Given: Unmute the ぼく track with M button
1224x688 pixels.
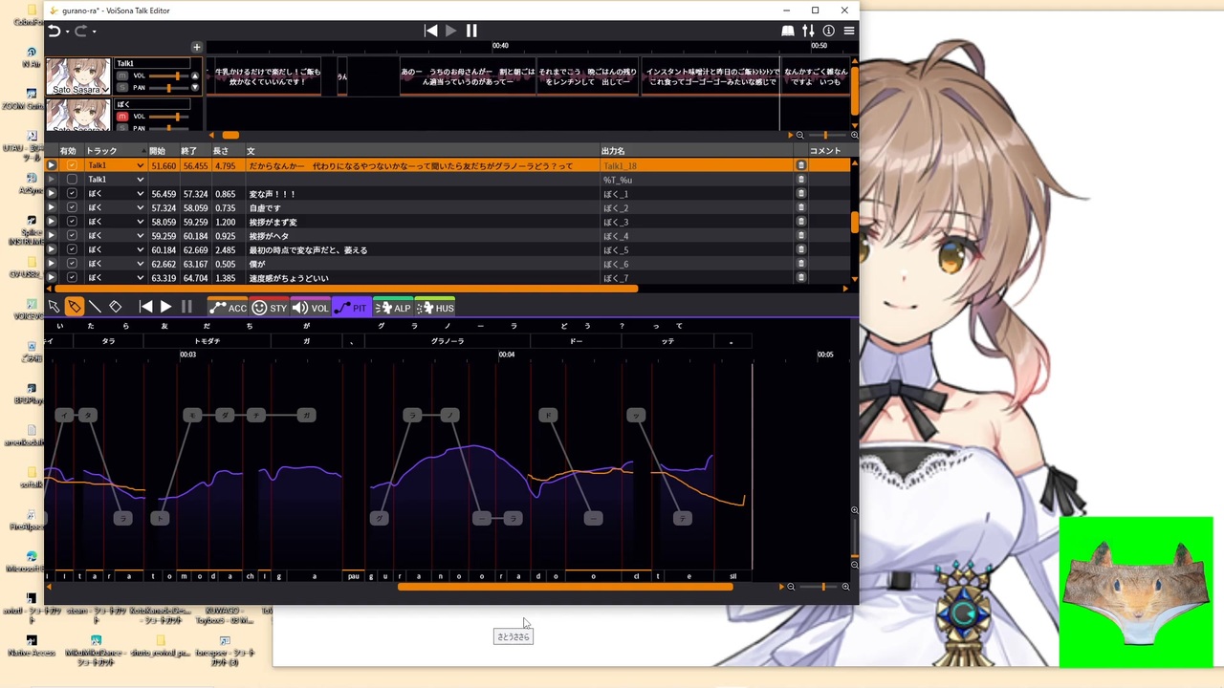Looking at the screenshot, I should [x=122, y=117].
